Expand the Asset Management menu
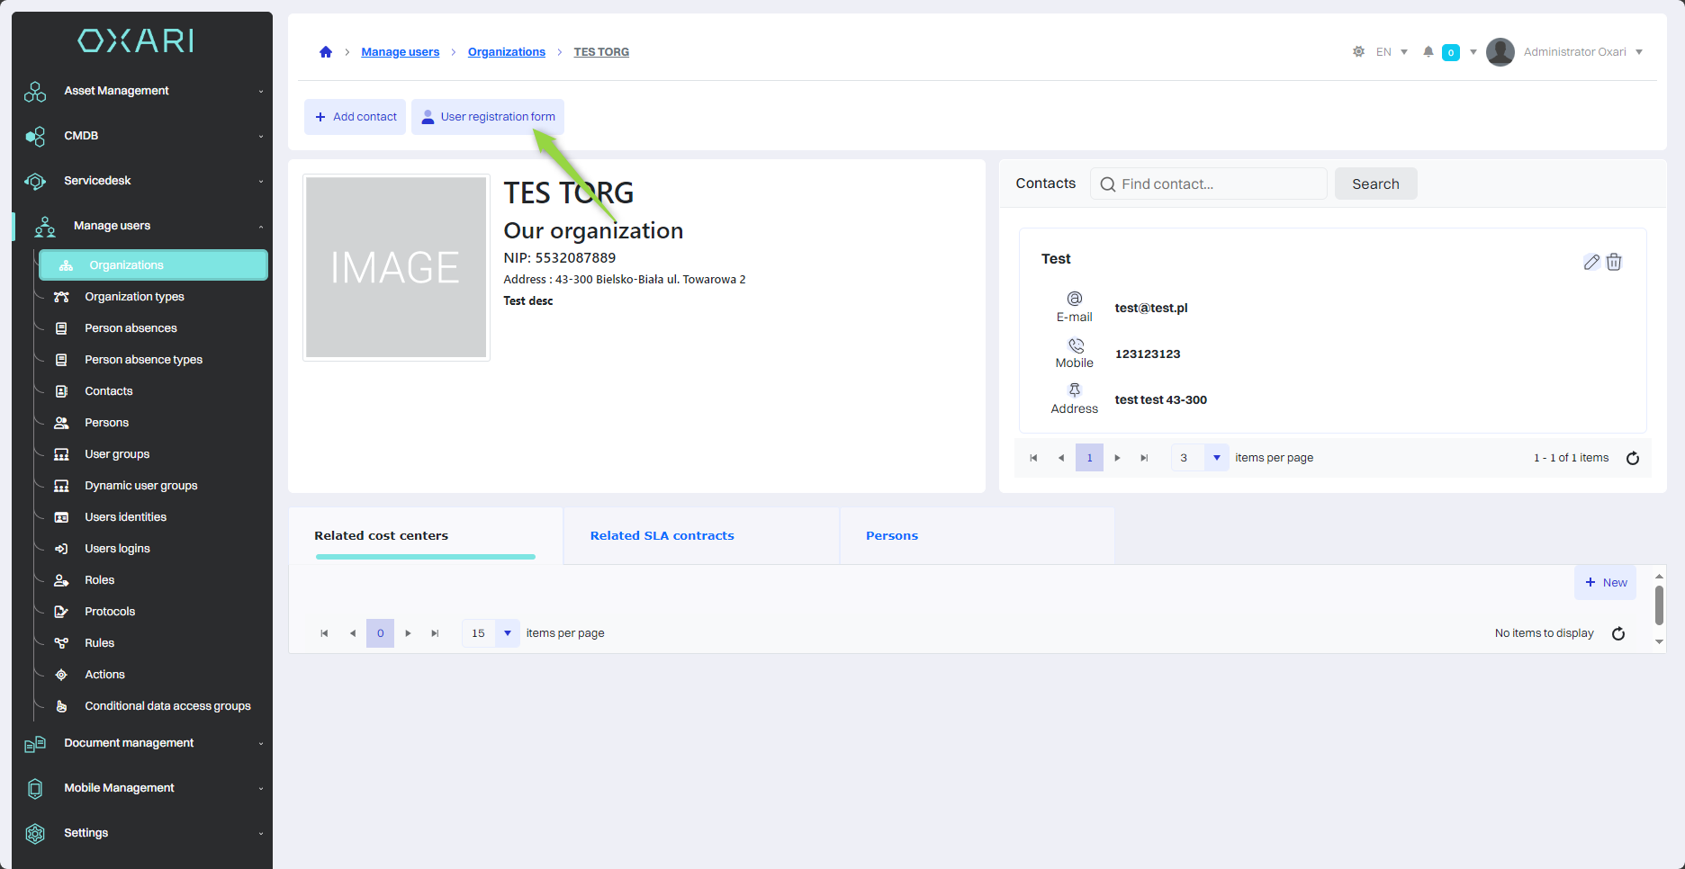The height and width of the screenshot is (869, 1685). click(x=144, y=91)
